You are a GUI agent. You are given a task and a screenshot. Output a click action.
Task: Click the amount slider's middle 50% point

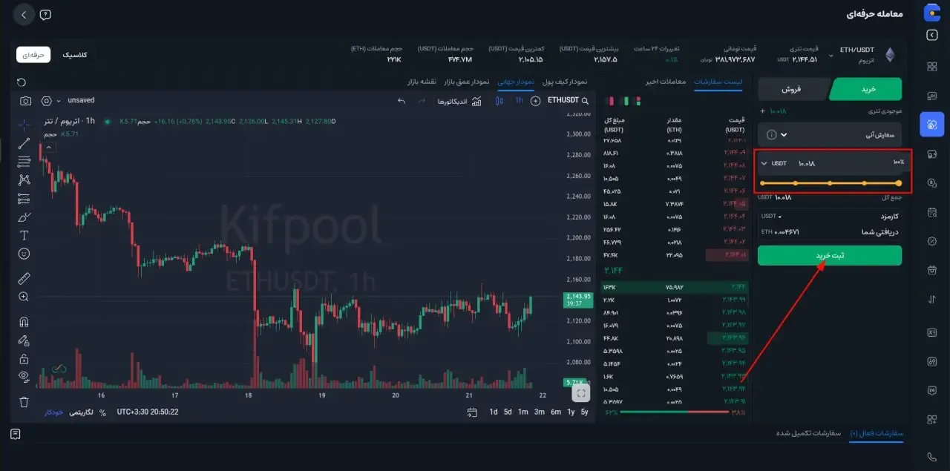(x=830, y=182)
